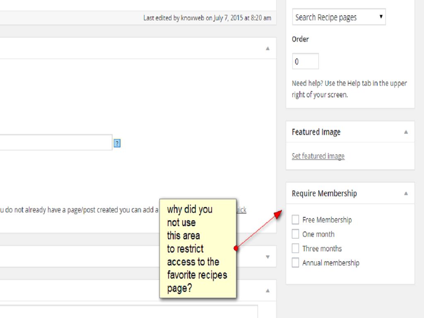Click the Require Membership panel title
Image resolution: width=424 pixels, height=318 pixels.
click(x=324, y=193)
